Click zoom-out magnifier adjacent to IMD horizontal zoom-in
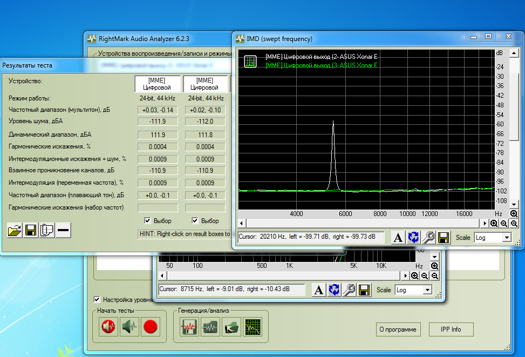Image resolution: width=525 pixels, height=357 pixels. [x=504, y=223]
